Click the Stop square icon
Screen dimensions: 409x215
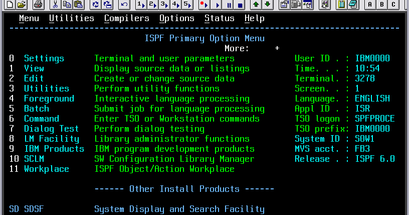240,4
